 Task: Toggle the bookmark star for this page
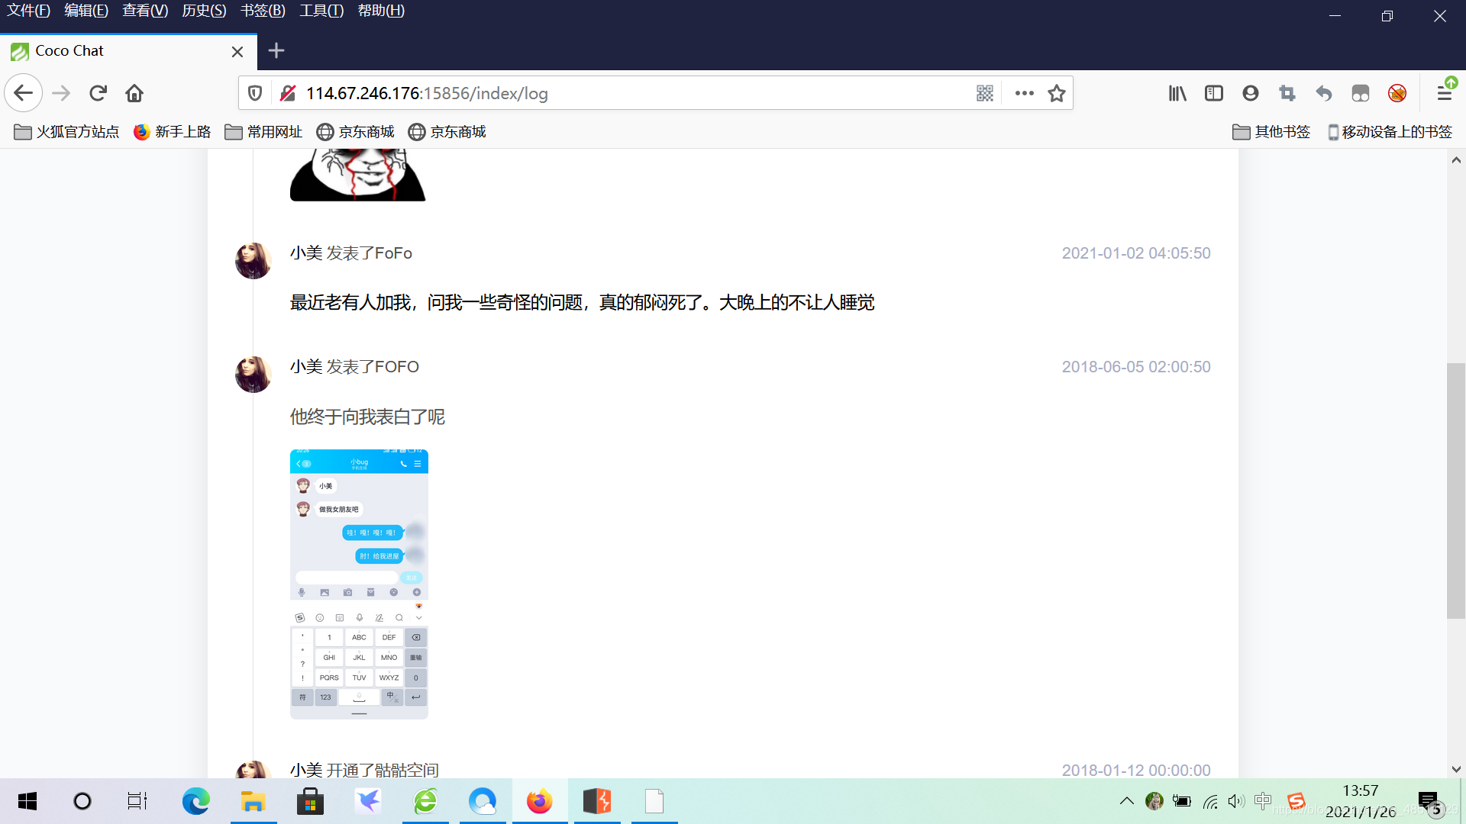click(1057, 93)
